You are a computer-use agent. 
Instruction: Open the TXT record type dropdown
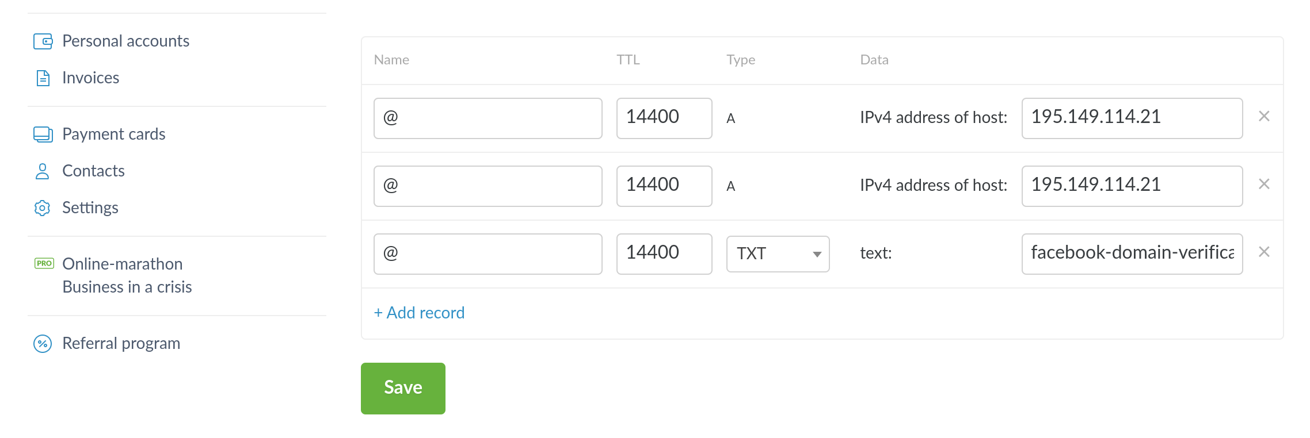click(777, 254)
